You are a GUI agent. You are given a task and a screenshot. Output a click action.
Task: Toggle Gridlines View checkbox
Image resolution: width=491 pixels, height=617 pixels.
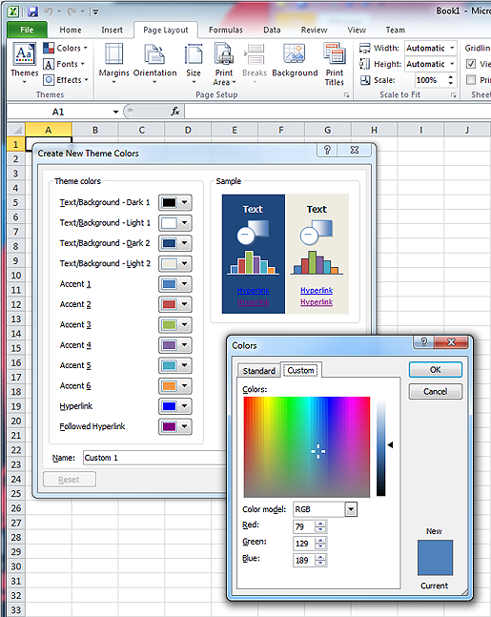pyautogui.click(x=471, y=64)
